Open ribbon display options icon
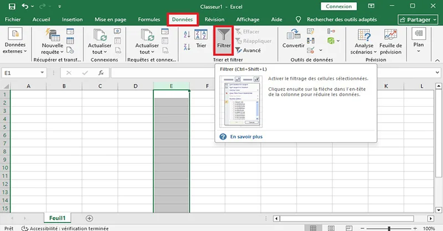This screenshot has height=231, width=443. [371, 6]
